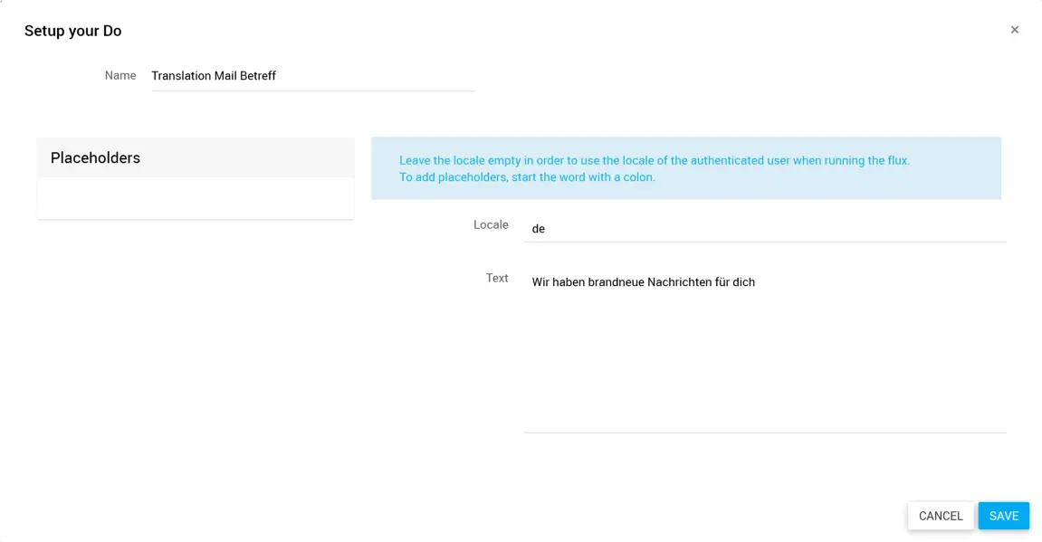Click the 'Leave the locale empty' hint line

[x=654, y=160]
